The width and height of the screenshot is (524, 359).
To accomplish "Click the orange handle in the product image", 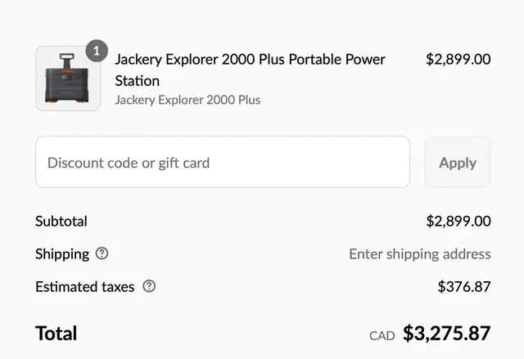I will click(x=67, y=56).
